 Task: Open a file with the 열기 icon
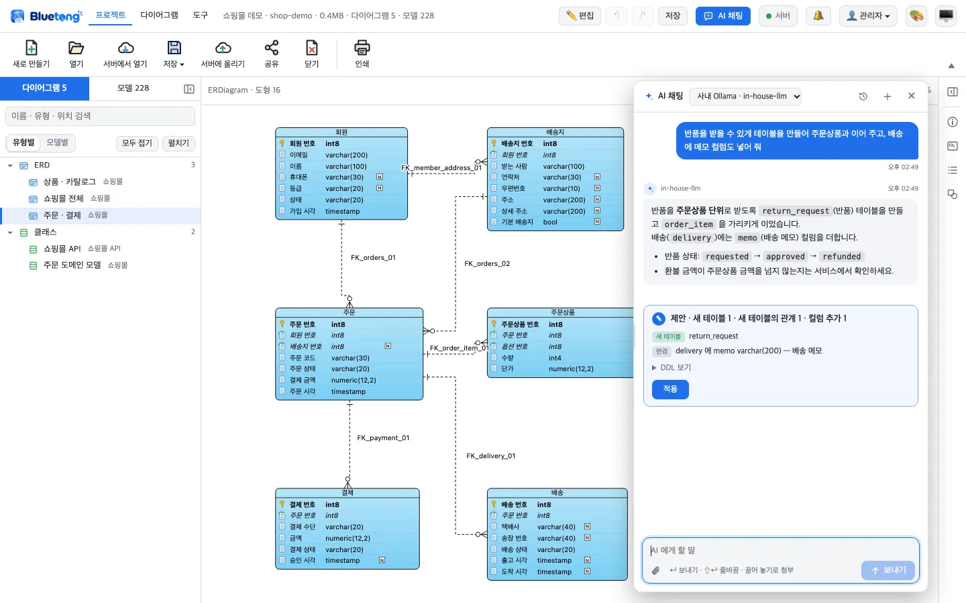coord(76,48)
